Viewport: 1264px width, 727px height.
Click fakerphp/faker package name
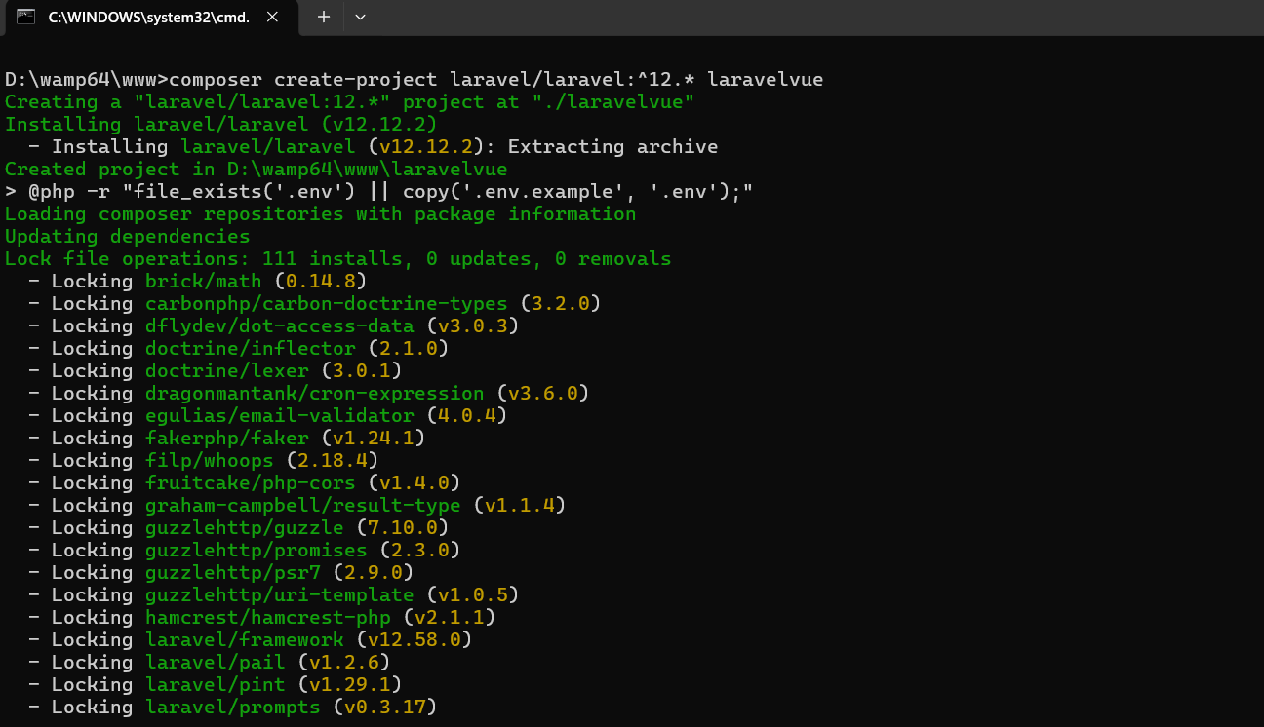(226, 439)
